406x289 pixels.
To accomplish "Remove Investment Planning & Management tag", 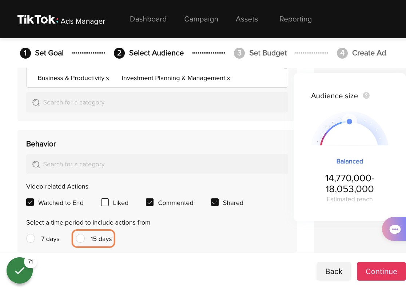I will pos(228,79).
